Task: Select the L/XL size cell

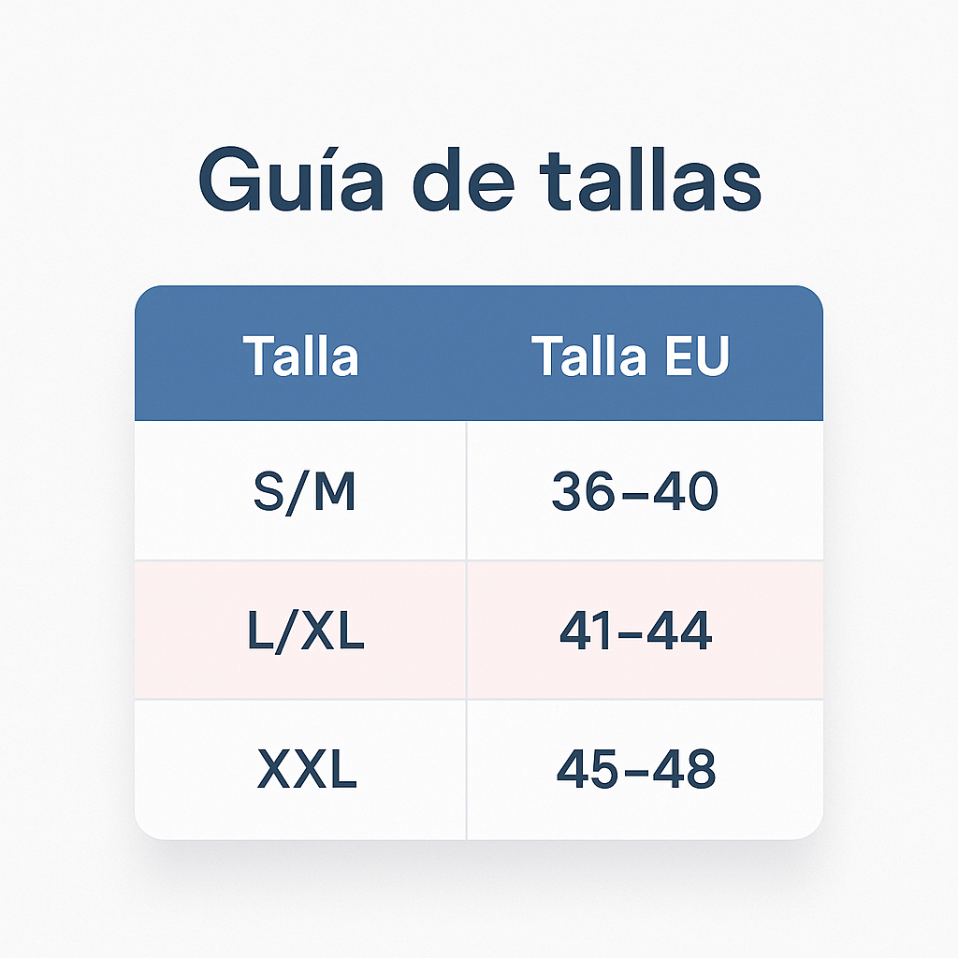Action: 305,631
